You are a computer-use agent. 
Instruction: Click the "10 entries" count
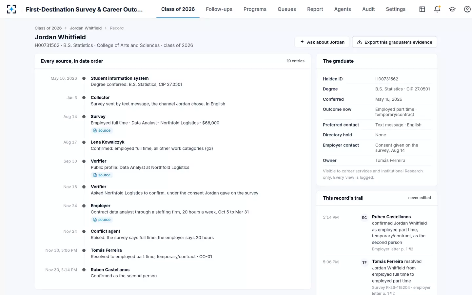click(296, 61)
